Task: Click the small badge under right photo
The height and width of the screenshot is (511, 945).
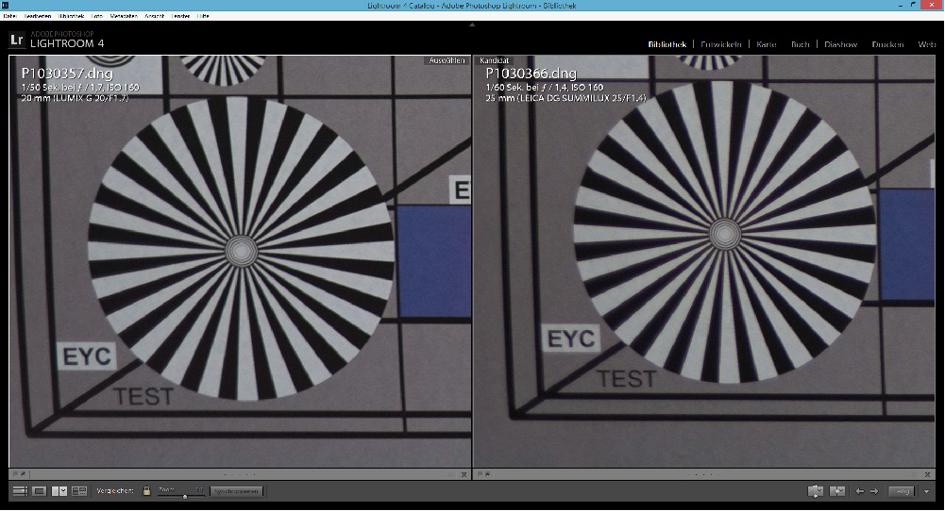Action: [487, 474]
